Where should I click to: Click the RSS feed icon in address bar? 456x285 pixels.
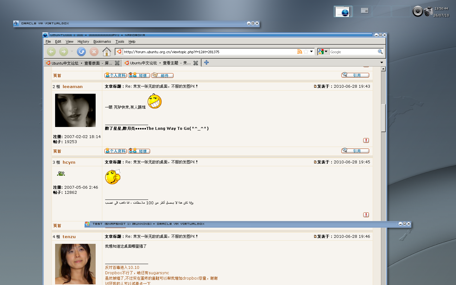[300, 52]
